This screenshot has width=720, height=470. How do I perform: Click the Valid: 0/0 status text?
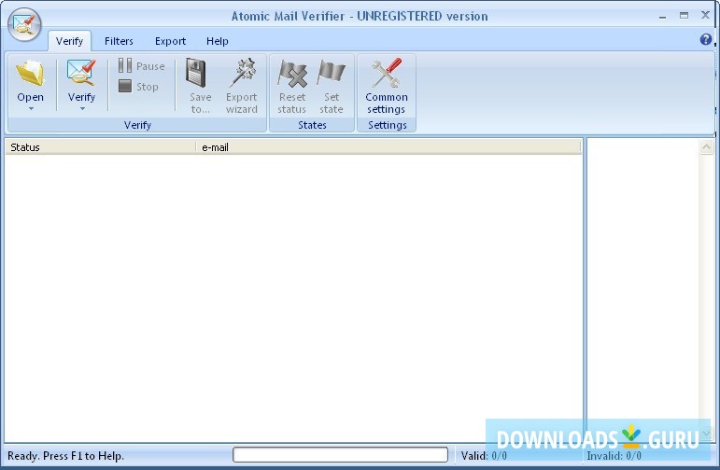pos(484,456)
